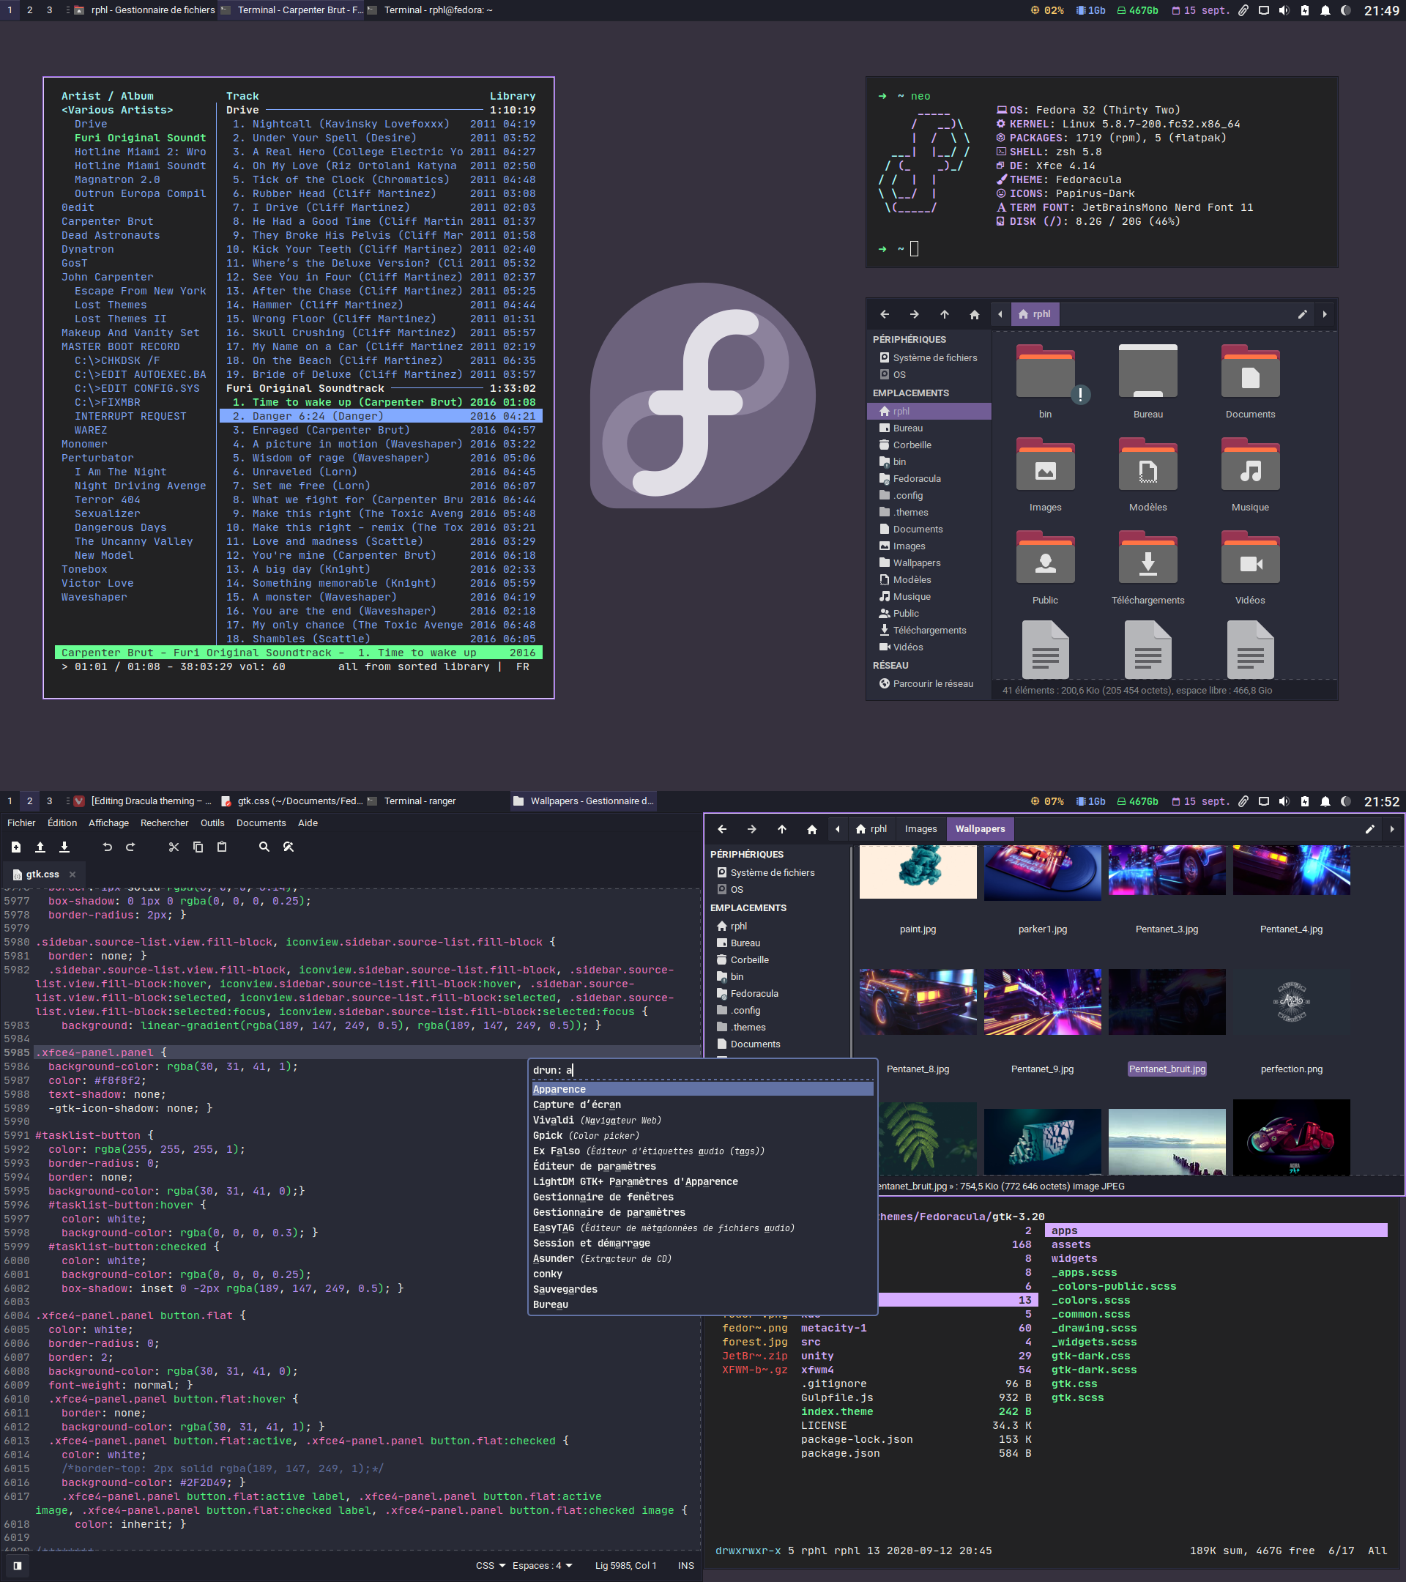Screen dimensions: 1406x1582
Task: Expand the path bar chevron in Thunar
Action: 1392,828
